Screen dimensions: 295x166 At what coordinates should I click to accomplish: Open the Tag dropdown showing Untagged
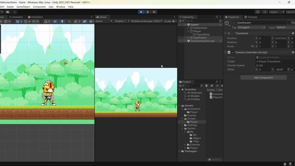coord(251,28)
